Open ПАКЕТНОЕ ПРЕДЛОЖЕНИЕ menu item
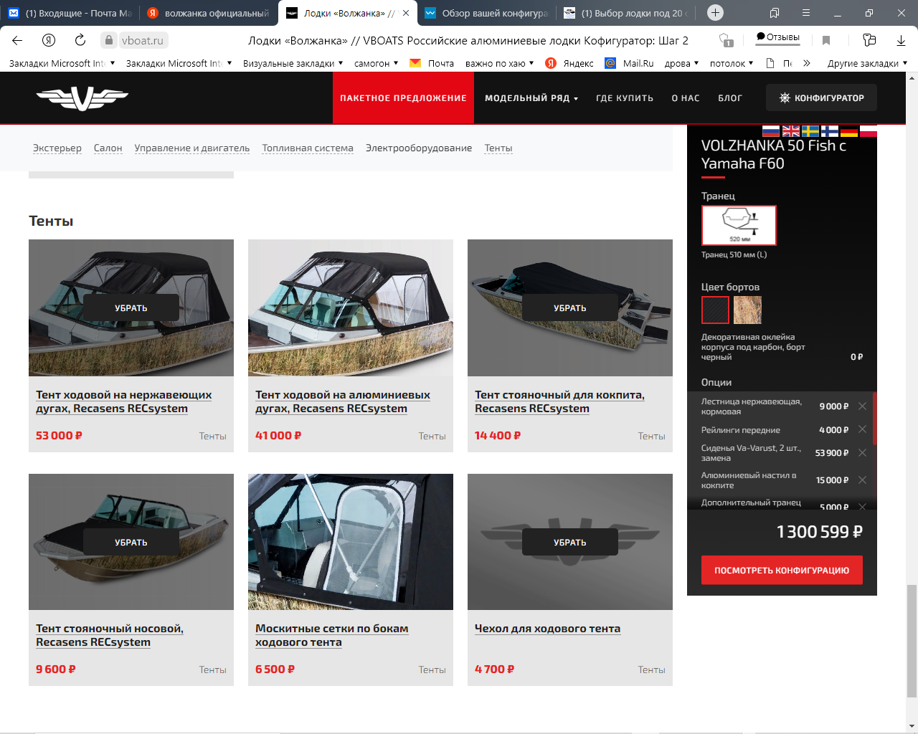The height and width of the screenshot is (734, 918). click(x=403, y=98)
